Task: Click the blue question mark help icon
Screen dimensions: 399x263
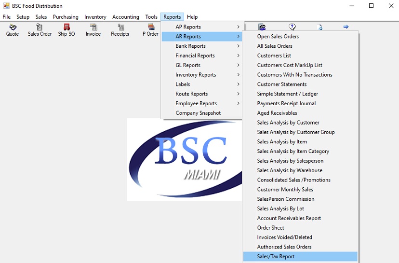Action: pyautogui.click(x=292, y=27)
